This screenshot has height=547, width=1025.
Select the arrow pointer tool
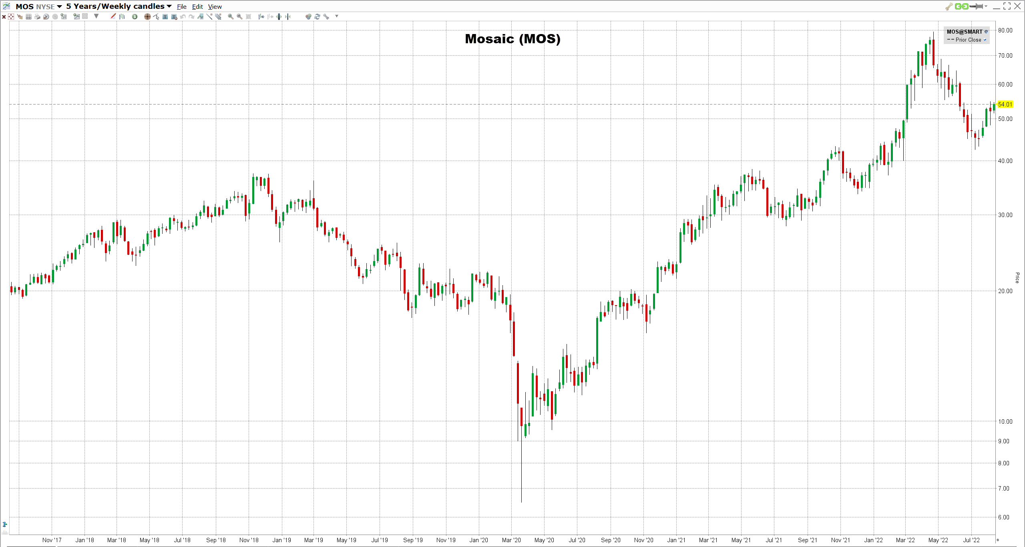[x=156, y=16]
